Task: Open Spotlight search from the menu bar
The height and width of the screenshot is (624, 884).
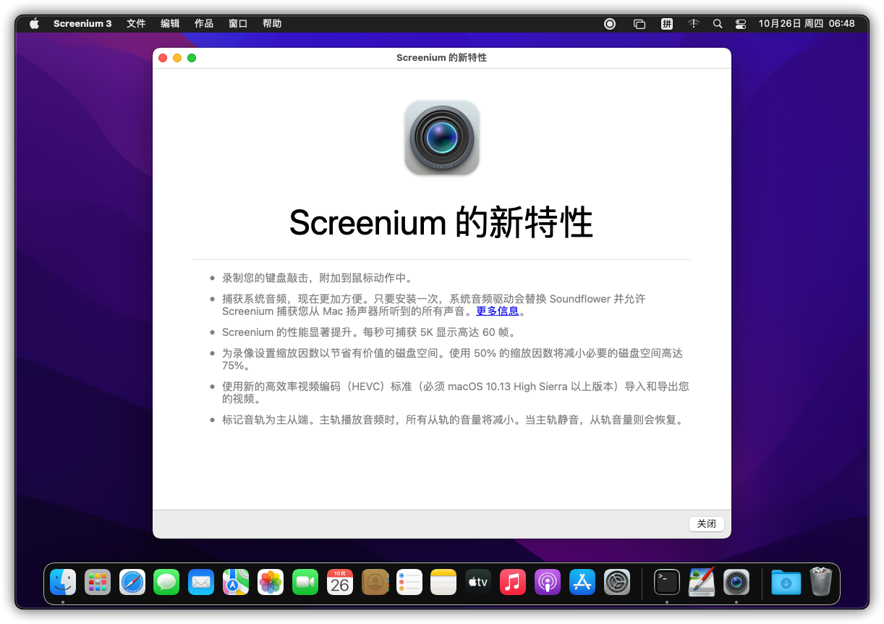Action: [x=718, y=23]
